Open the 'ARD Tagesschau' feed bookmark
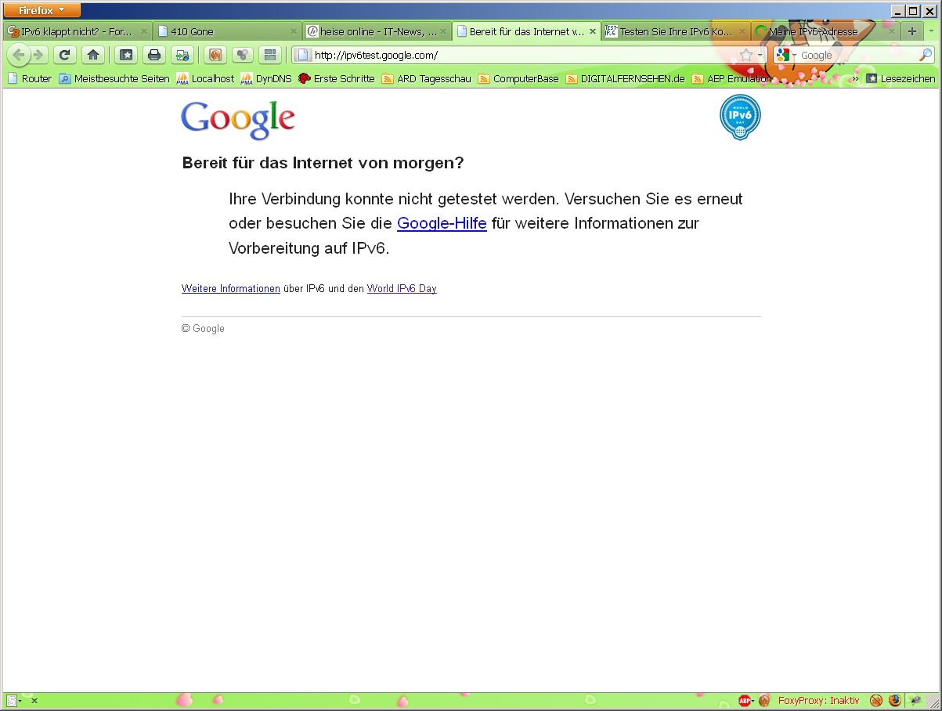Screen dimensions: 942x711 pos(427,78)
